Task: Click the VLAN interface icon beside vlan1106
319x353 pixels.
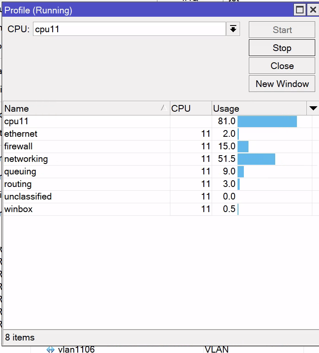Action: click(51, 349)
